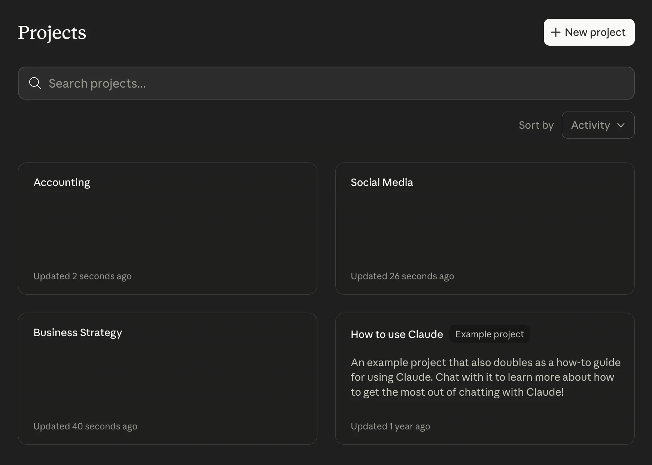Image resolution: width=652 pixels, height=465 pixels.
Task: Open the Accounting project card
Action: click(168, 228)
